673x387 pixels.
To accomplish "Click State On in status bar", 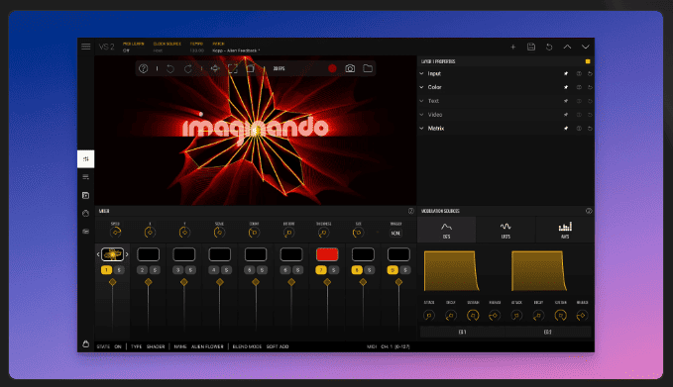I will tap(109, 346).
